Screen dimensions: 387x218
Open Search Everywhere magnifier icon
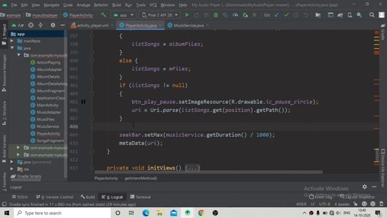coord(372,15)
